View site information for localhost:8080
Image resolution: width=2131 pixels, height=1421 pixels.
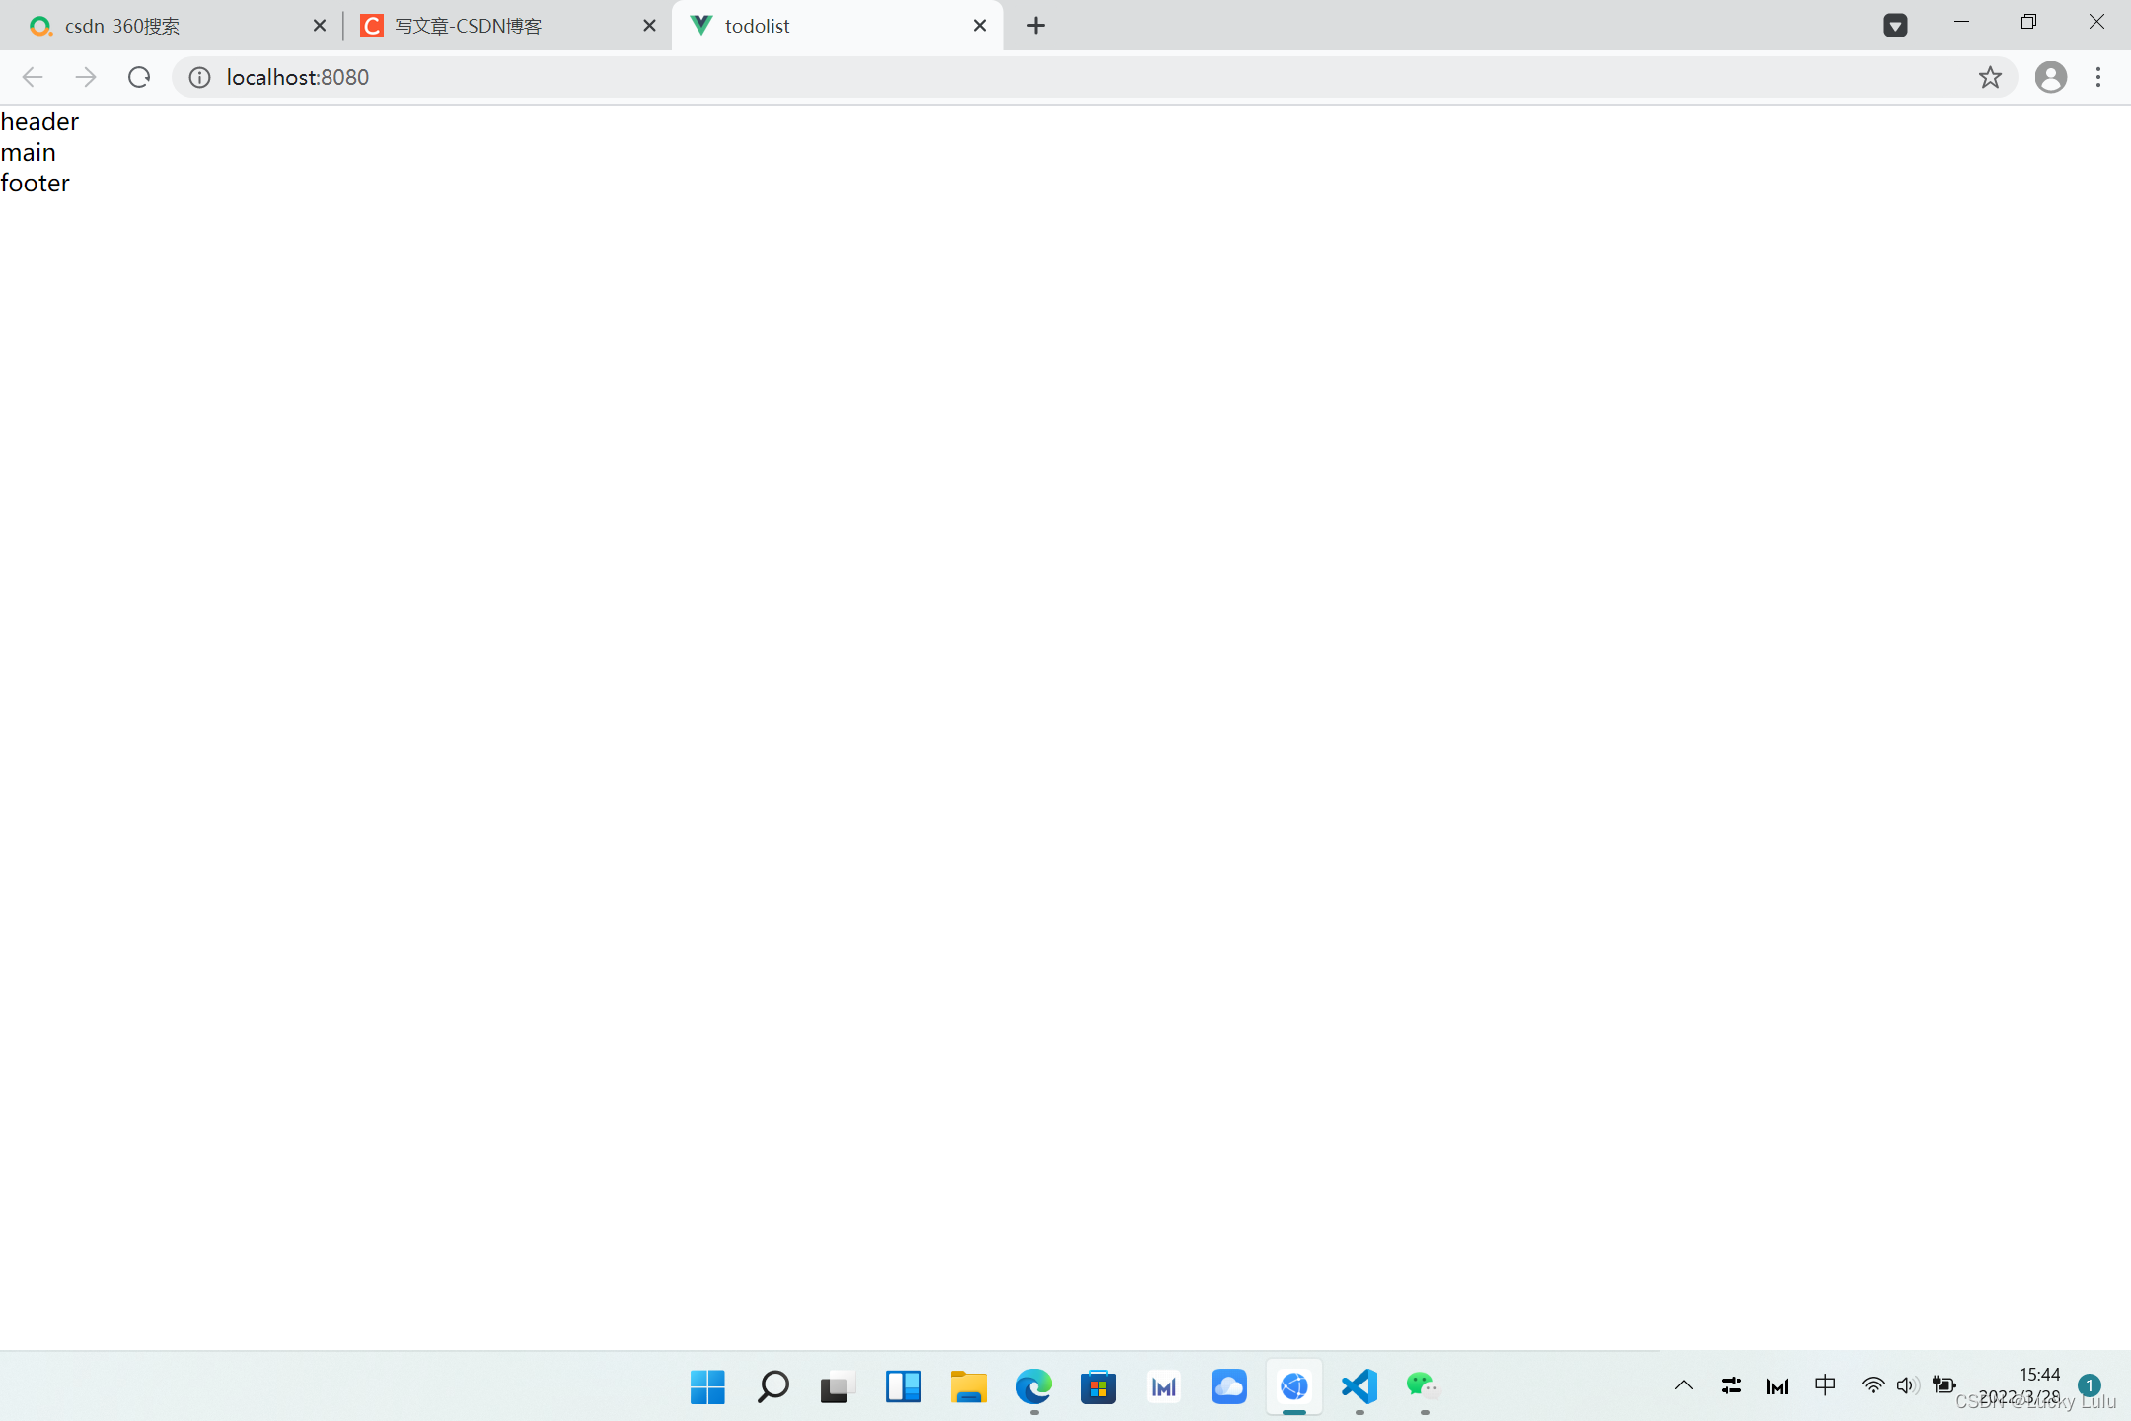pos(197,77)
